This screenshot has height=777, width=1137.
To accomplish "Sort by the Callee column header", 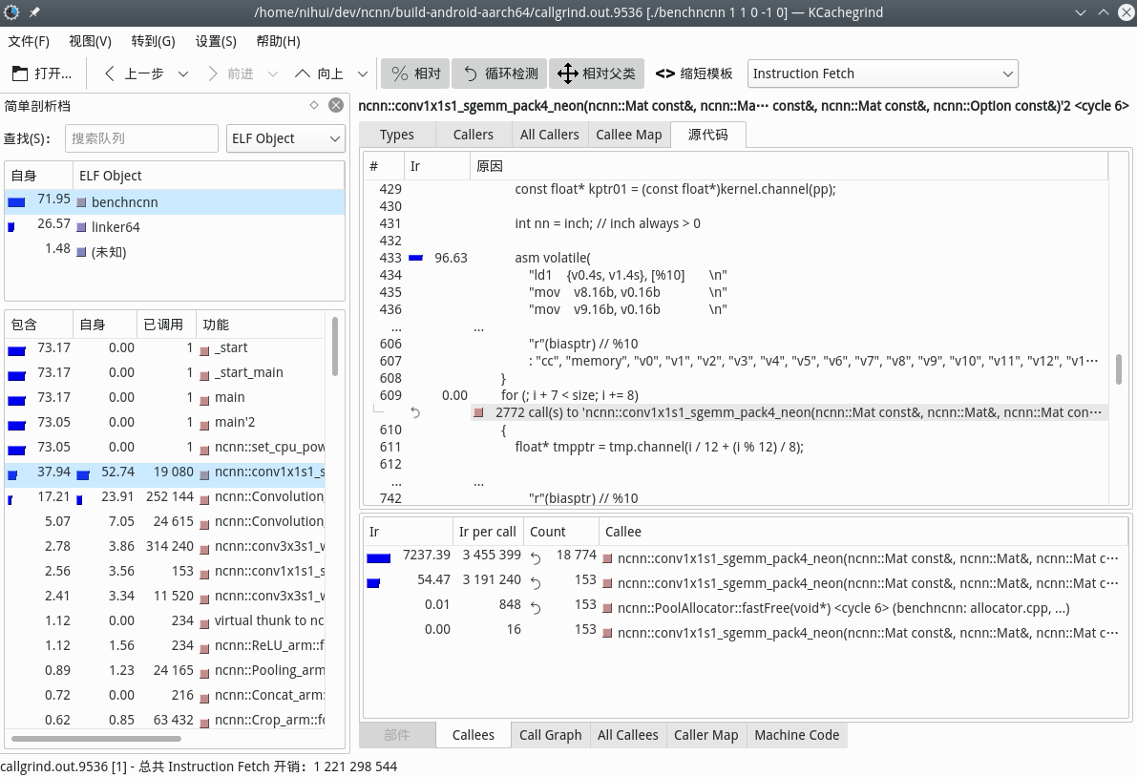I will click(863, 532).
